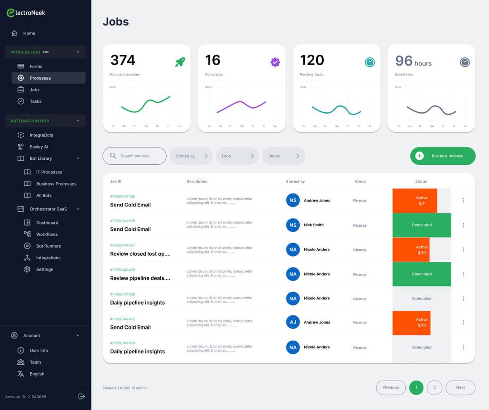Expand the Bot Library tree
The height and width of the screenshot is (410, 489).
click(77, 159)
